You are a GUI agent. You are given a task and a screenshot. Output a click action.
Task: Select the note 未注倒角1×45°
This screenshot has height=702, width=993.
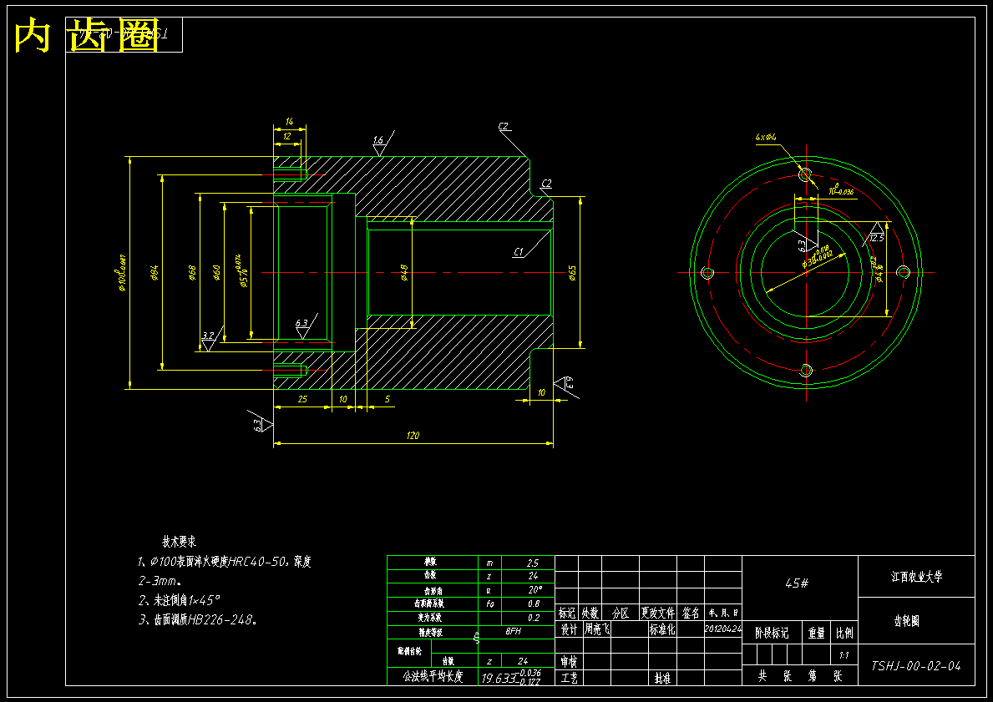click(x=180, y=600)
